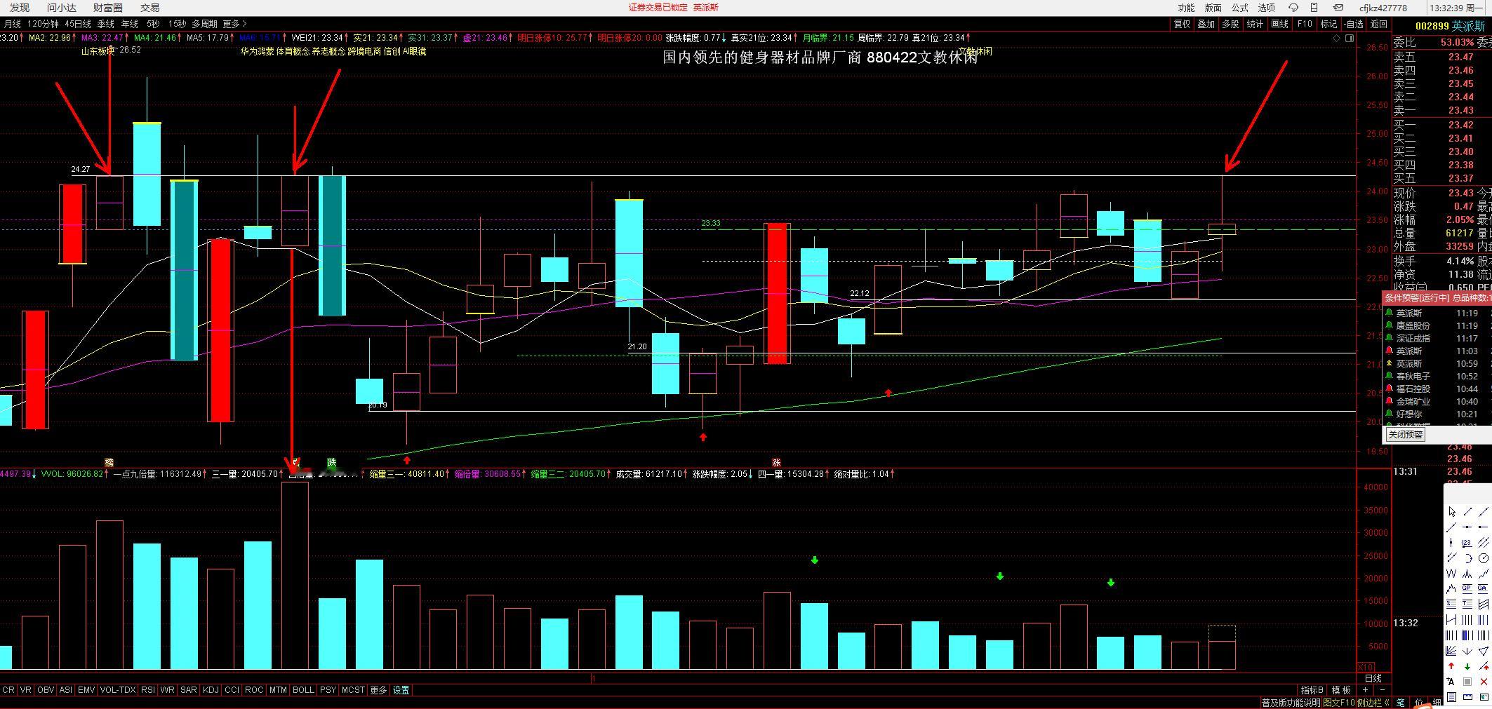Click the 返回 button
This screenshot has width=1492, height=709.
pos(1379,24)
